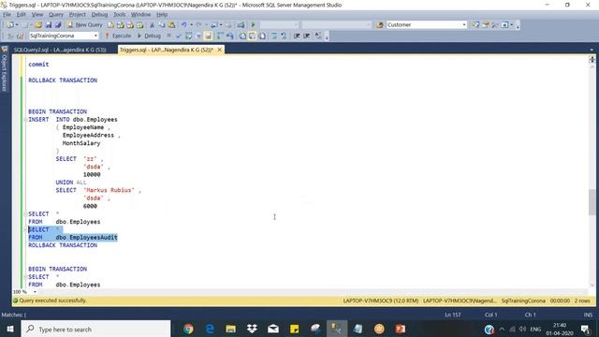Toggle Include Client Statistics

[230, 36]
